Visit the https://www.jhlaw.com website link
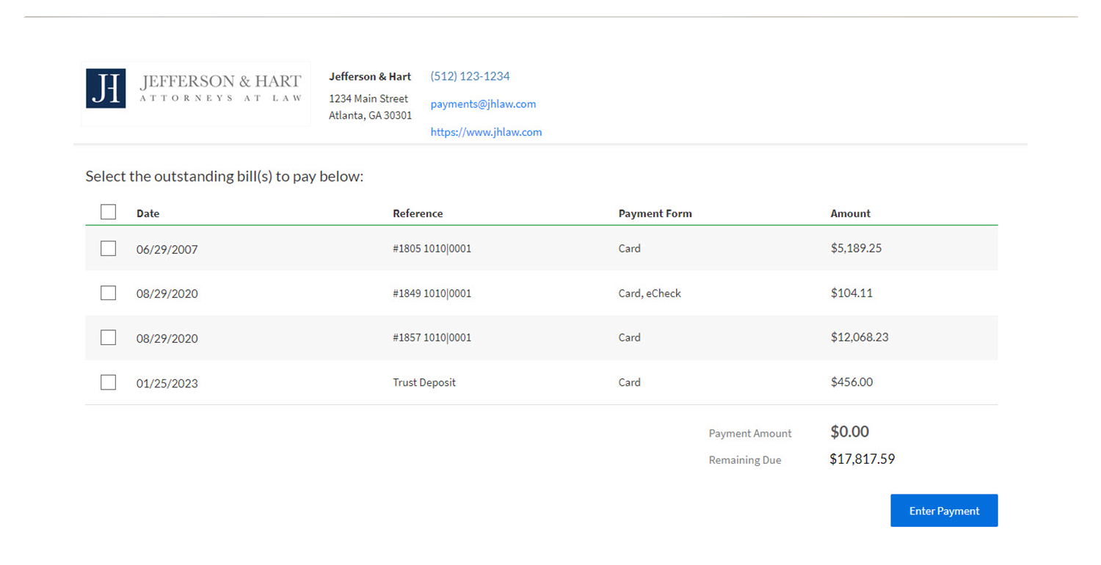Screen dimensions: 1101x565 pos(486,131)
